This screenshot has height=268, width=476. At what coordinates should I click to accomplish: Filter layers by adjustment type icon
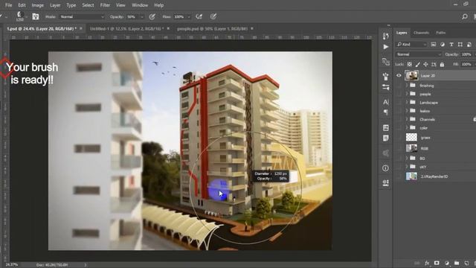443,45
